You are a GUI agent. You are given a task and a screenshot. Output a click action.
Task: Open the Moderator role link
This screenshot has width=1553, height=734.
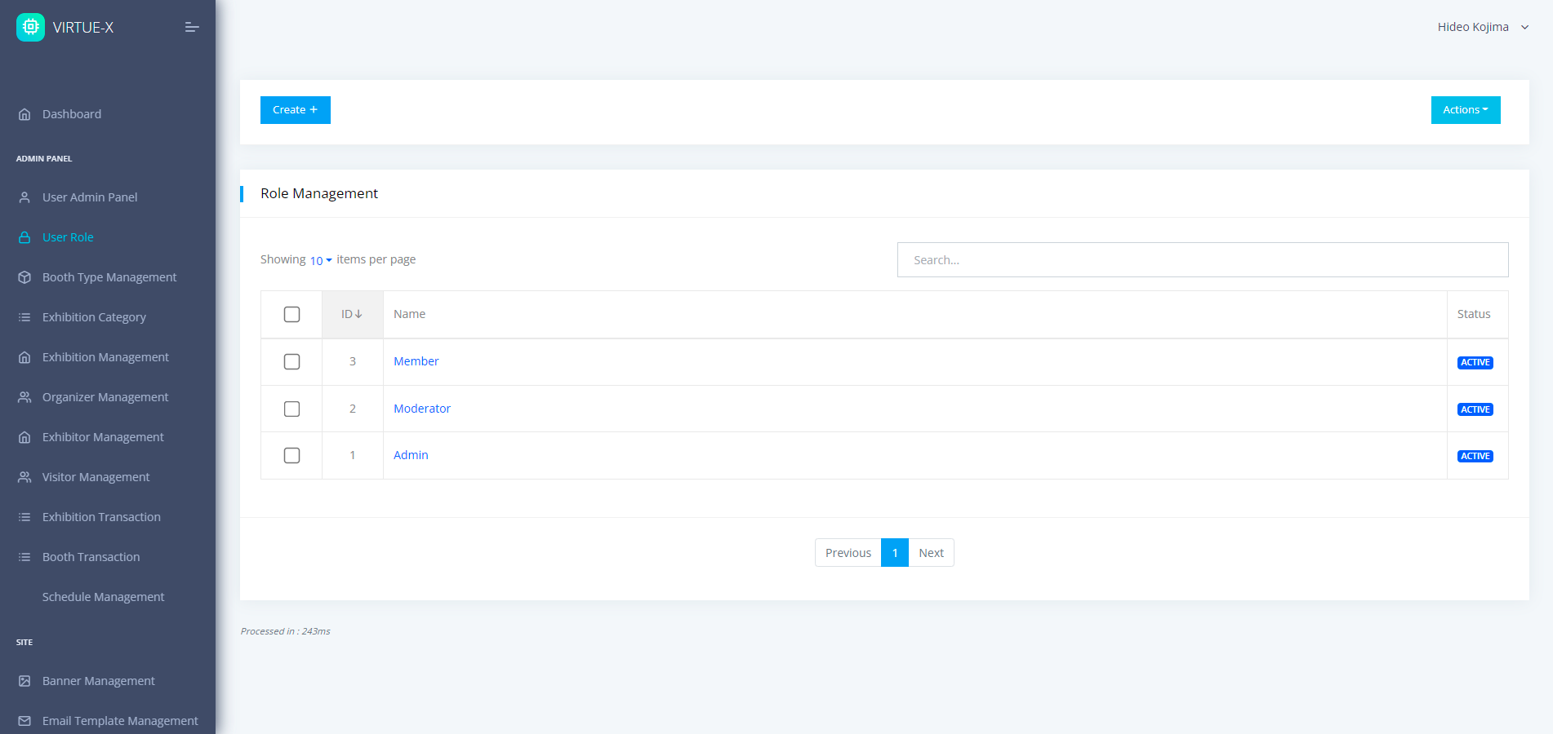point(421,409)
